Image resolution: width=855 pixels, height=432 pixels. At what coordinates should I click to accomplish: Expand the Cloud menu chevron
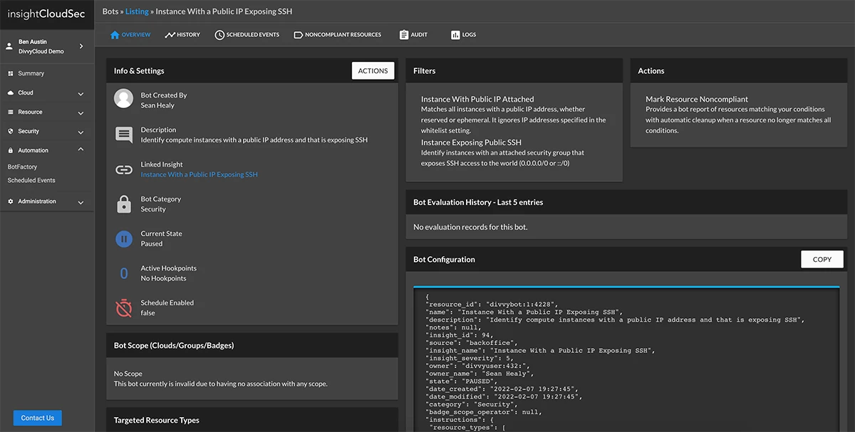81,93
